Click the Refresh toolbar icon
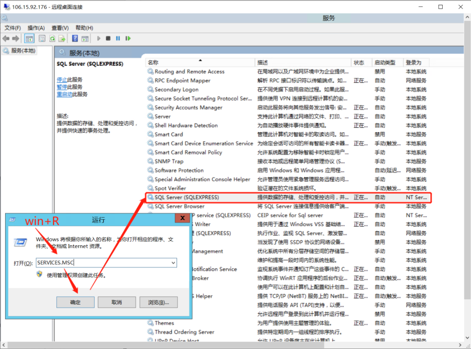This screenshot has width=471, height=349. point(52,38)
